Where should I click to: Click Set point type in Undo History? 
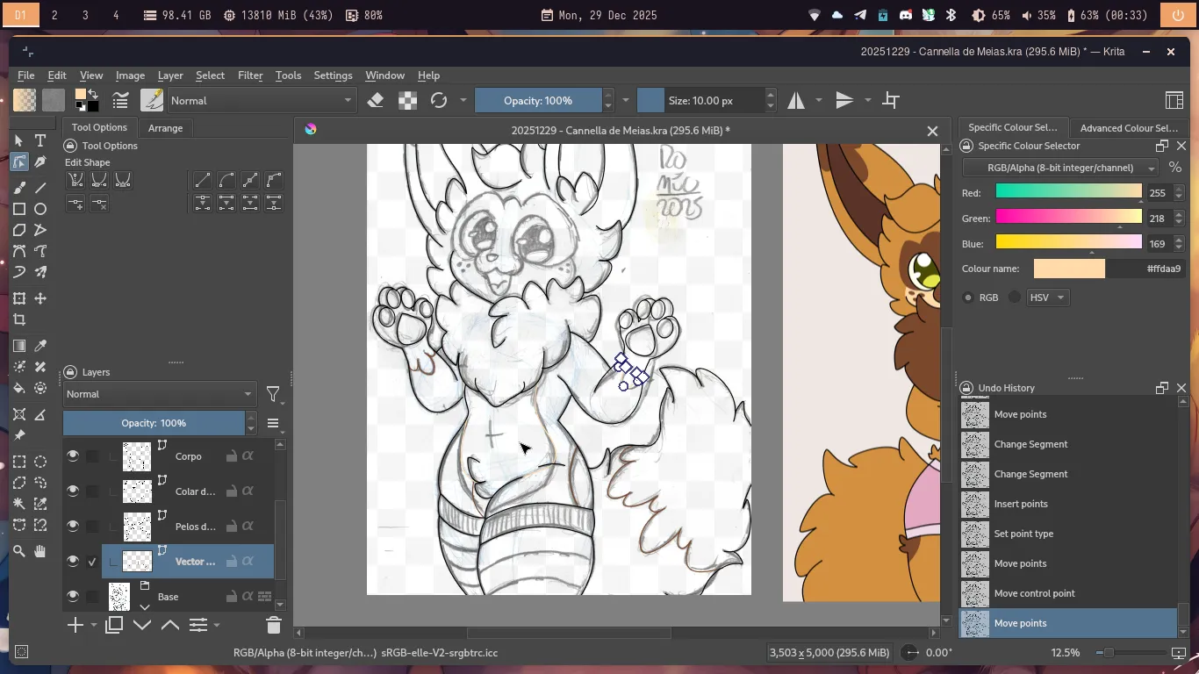(x=1023, y=534)
